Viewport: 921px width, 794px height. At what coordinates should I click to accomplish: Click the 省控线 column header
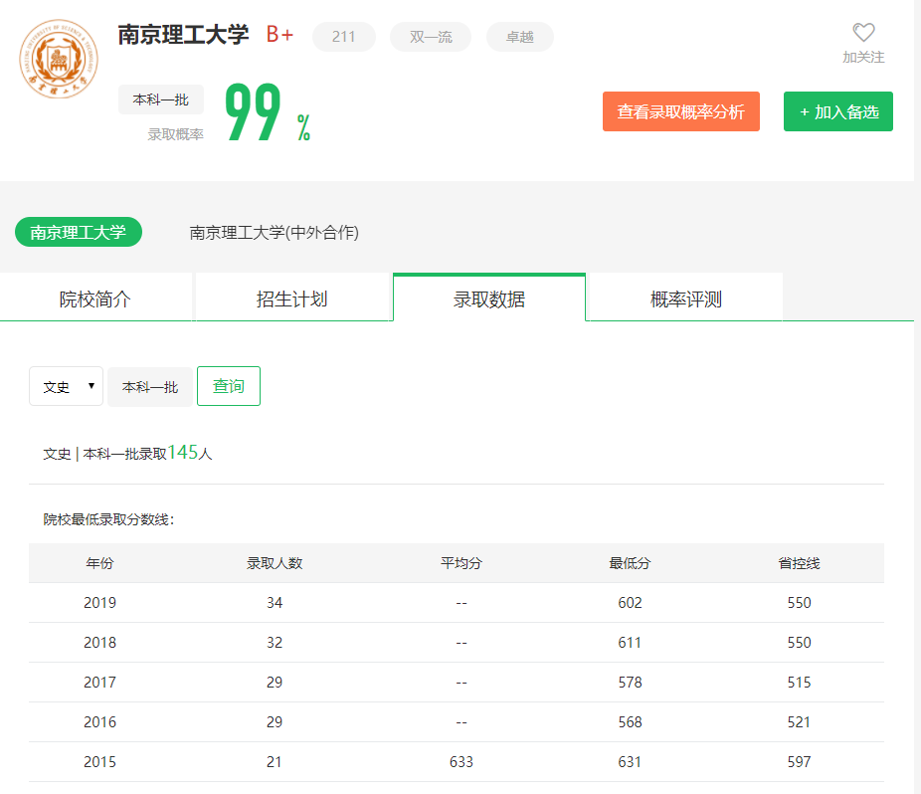coord(799,563)
